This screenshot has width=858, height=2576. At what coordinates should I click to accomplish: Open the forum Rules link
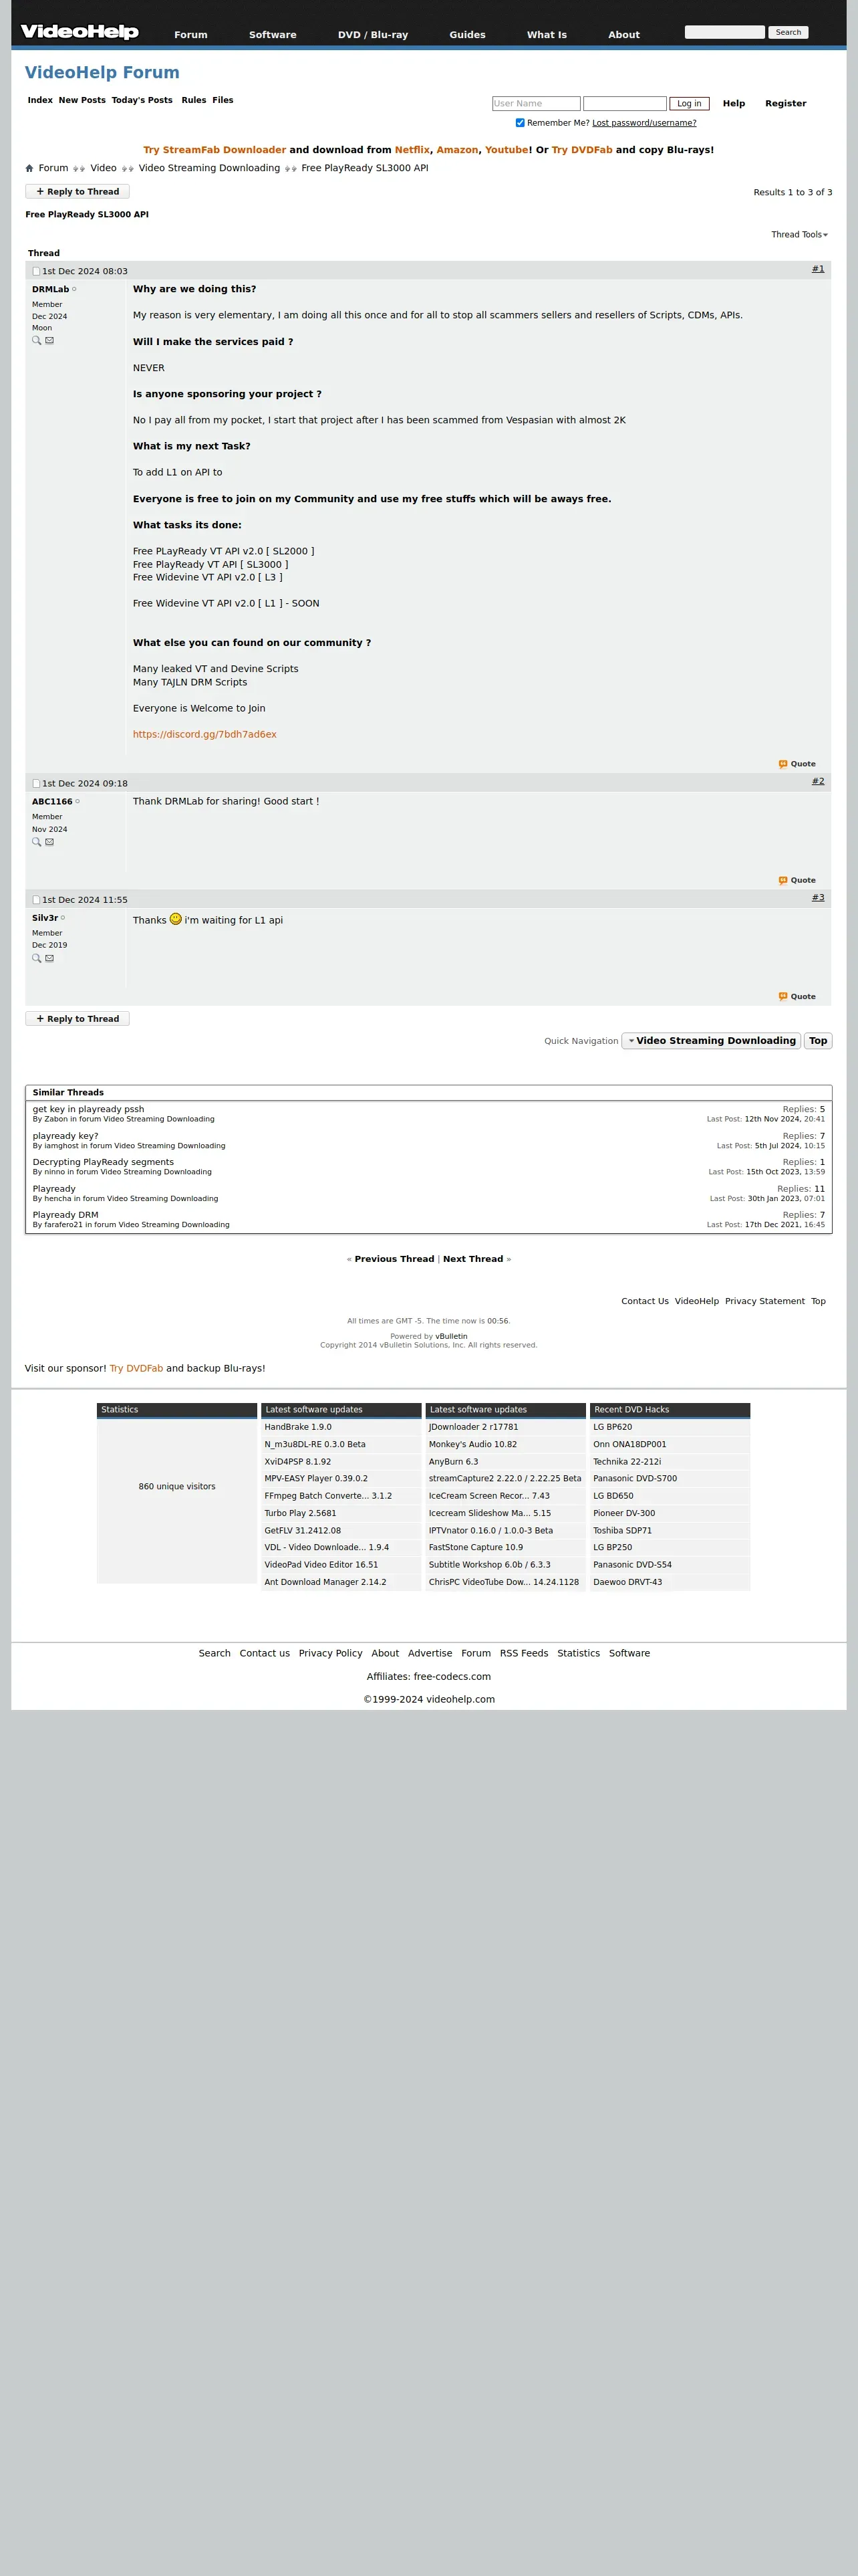pos(194,100)
